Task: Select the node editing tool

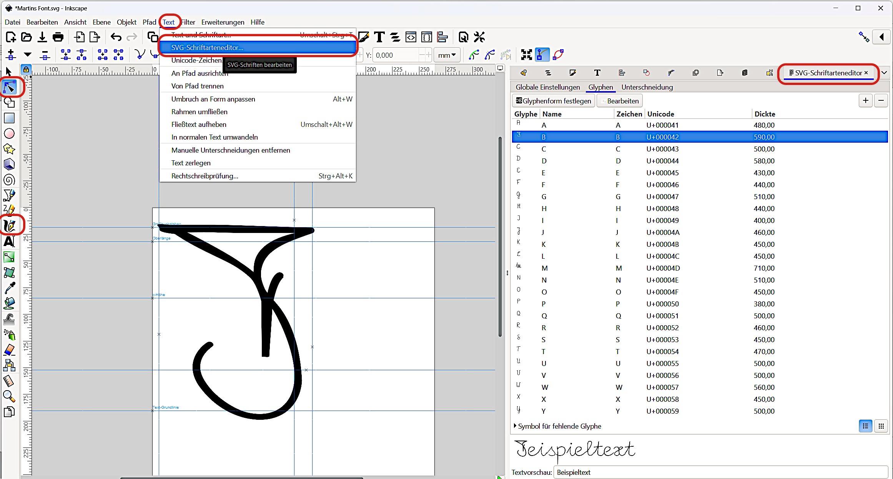Action: 9,87
